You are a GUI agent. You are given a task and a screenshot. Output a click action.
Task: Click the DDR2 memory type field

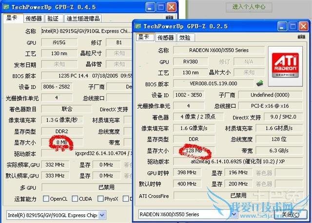point(62,131)
